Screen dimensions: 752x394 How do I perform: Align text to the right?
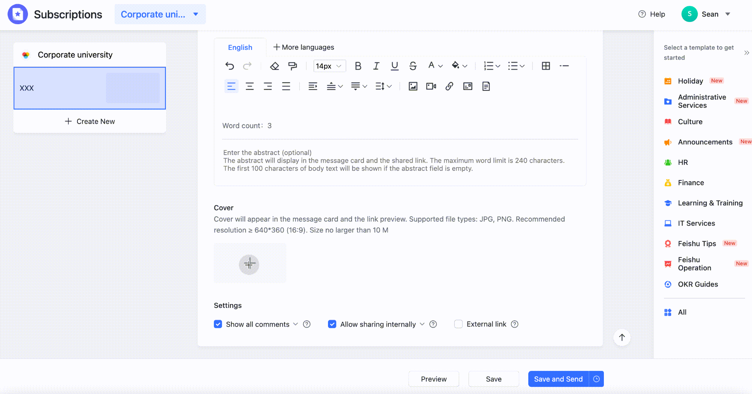point(268,87)
